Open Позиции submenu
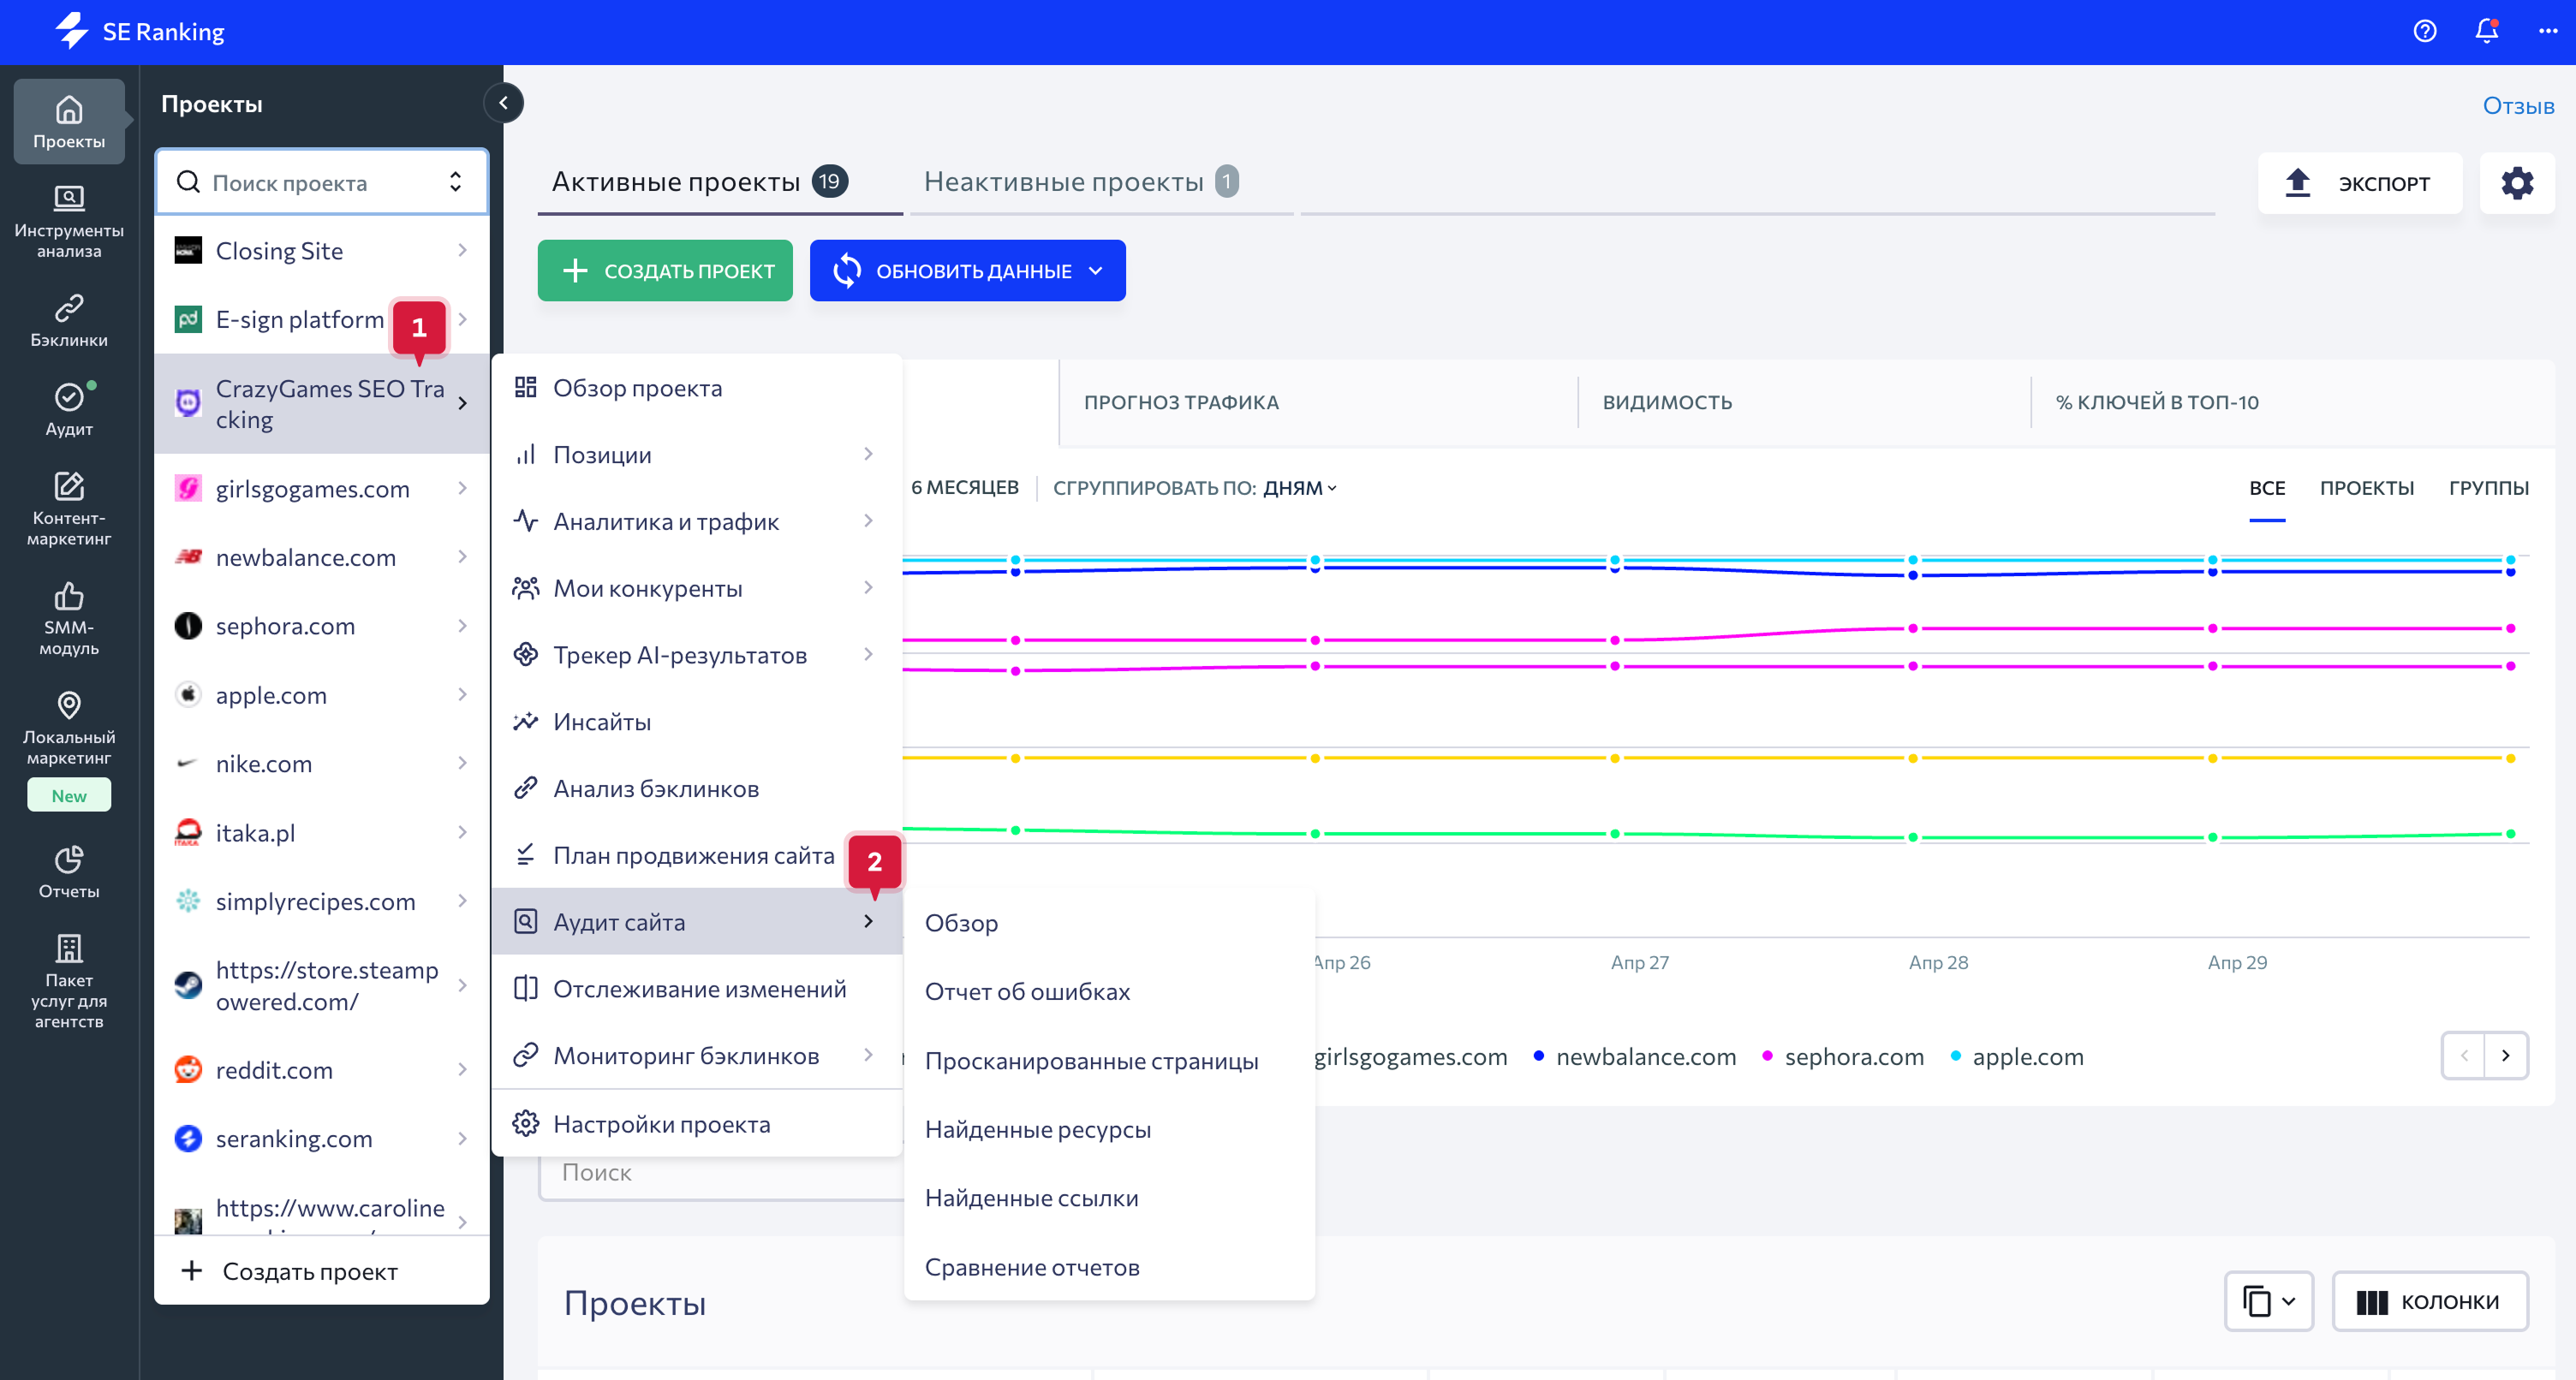The width and height of the screenshot is (2576, 1380). point(697,454)
